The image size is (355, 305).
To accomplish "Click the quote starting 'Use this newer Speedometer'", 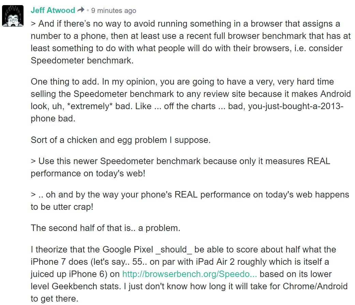I will click(180, 167).
